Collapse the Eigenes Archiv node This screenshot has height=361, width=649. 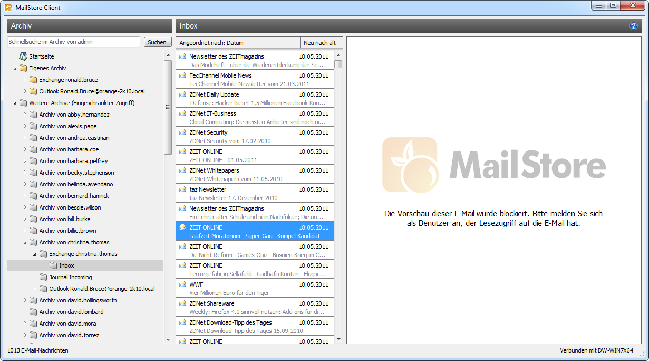[15, 68]
